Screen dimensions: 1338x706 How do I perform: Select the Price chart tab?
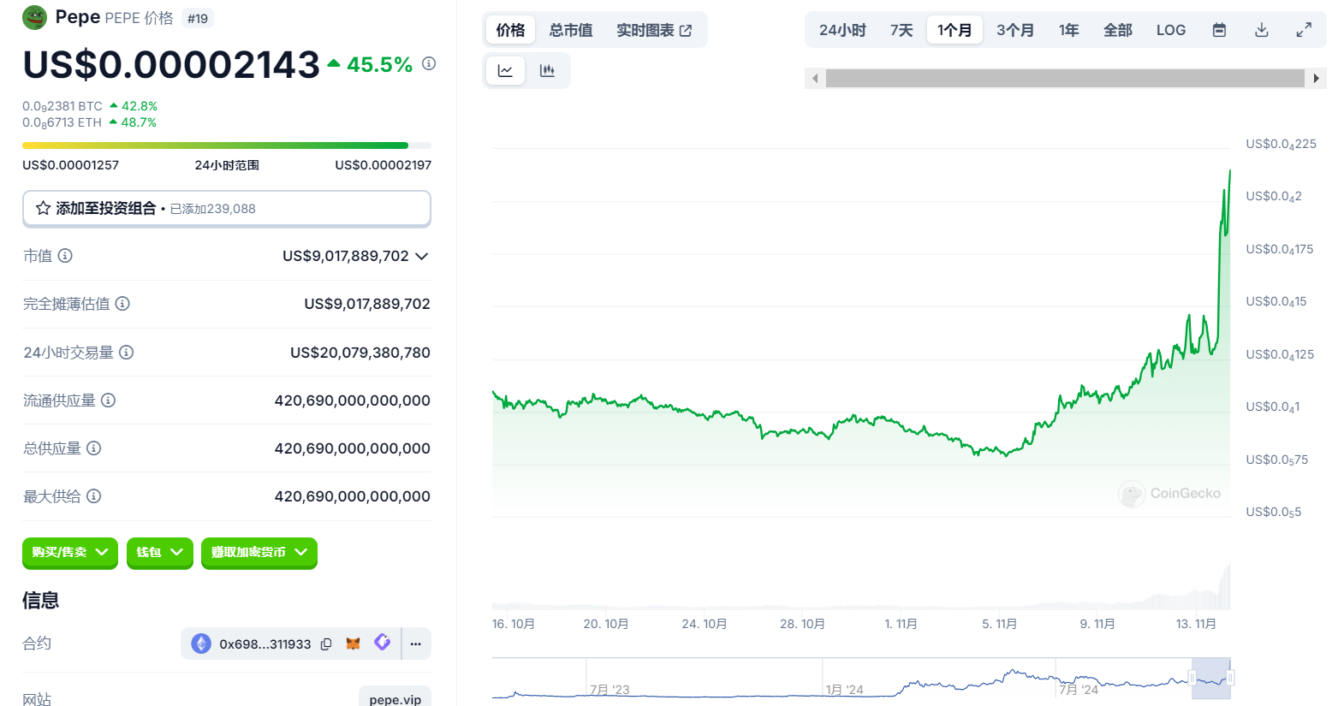tap(511, 30)
